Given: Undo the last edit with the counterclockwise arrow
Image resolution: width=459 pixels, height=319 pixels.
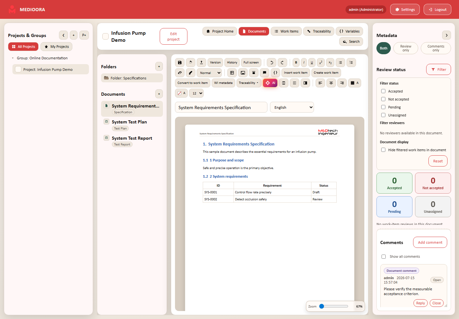Looking at the screenshot, I should click(x=272, y=63).
